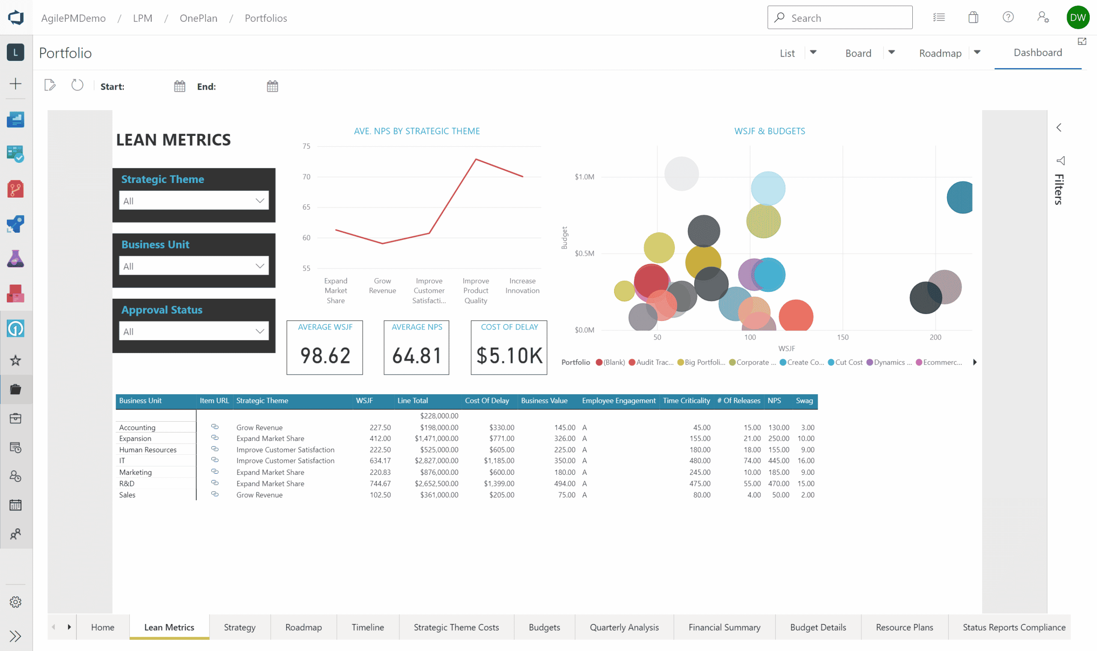Open Test Plans flask icon in sidebar
Viewport: 1097px width, 651px height.
click(15, 259)
